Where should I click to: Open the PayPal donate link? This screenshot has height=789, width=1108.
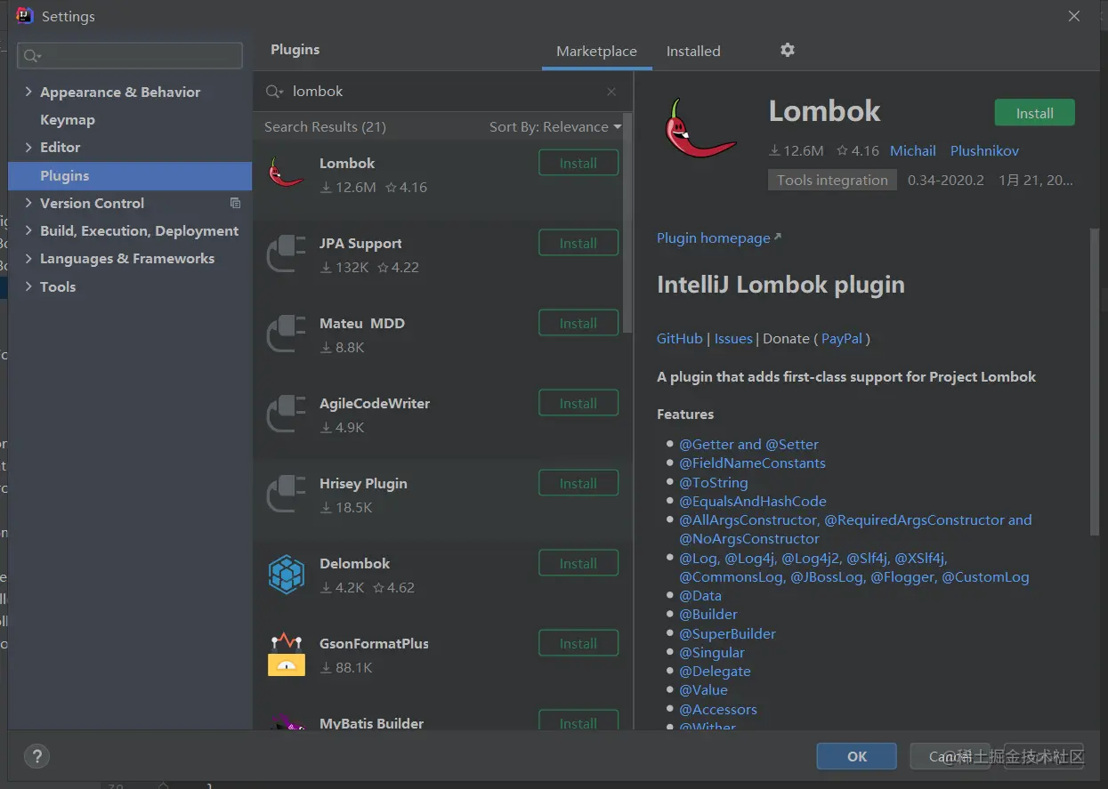coord(842,339)
